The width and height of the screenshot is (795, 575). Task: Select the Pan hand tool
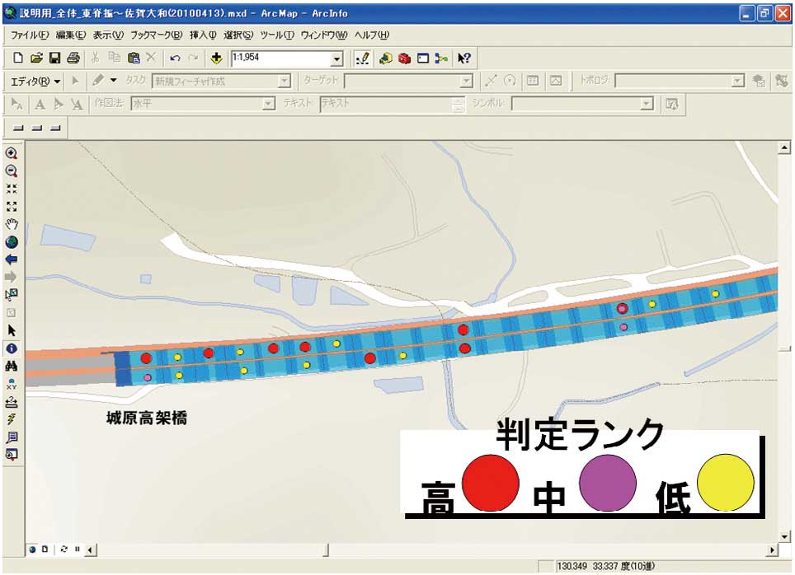pyautogui.click(x=12, y=224)
